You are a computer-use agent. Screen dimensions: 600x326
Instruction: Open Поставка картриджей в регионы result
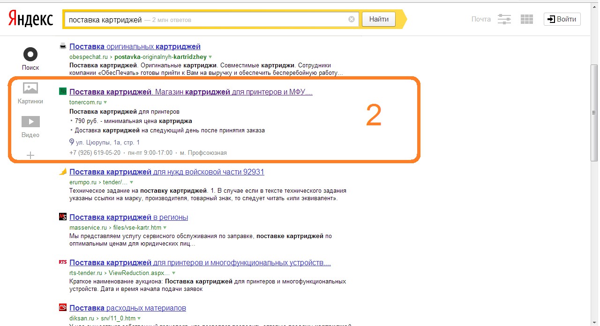(x=128, y=217)
